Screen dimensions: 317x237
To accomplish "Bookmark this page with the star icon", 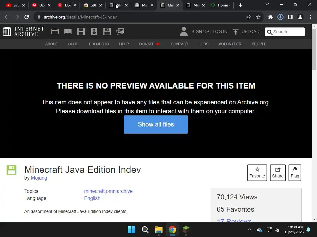I will point(258,17).
